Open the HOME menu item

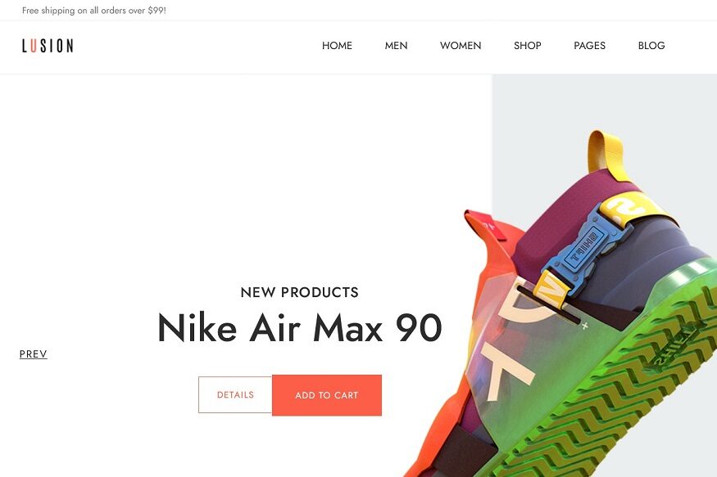[x=337, y=46]
